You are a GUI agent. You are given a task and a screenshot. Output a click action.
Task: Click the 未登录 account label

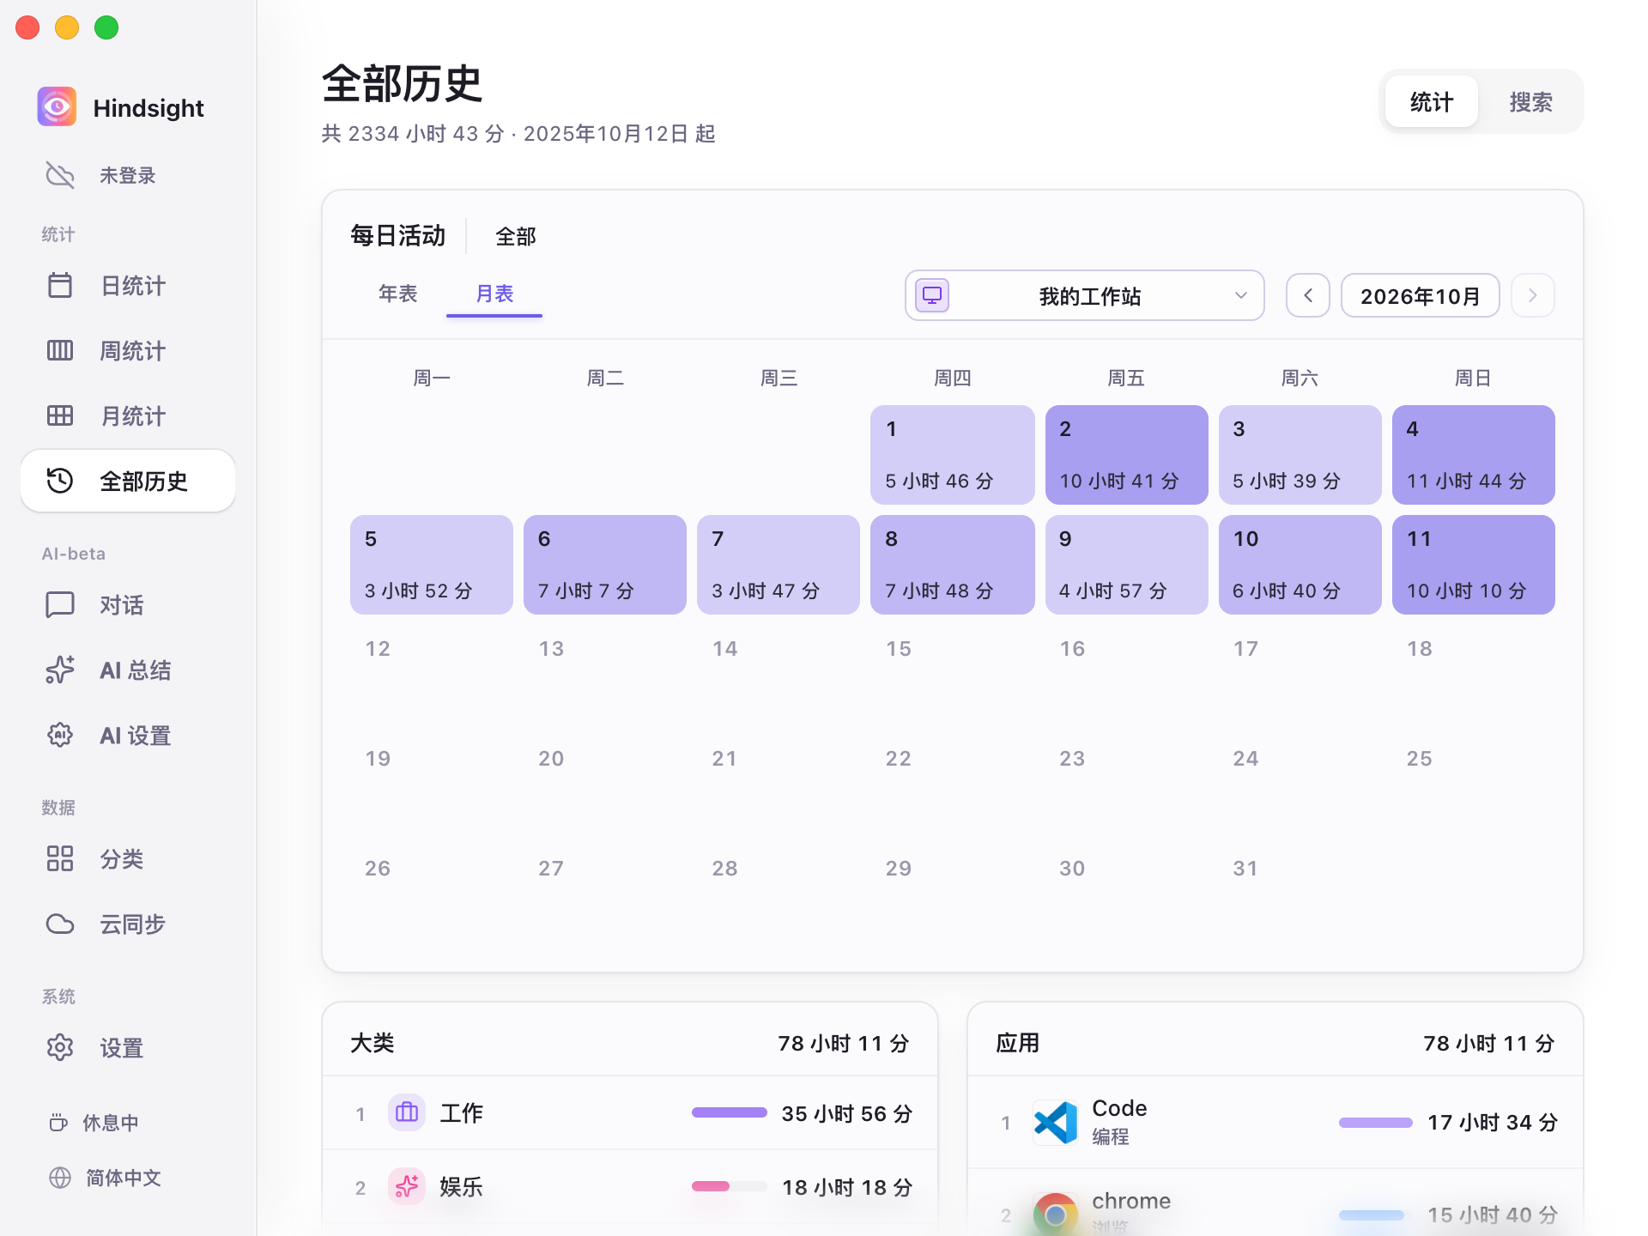[x=128, y=175]
